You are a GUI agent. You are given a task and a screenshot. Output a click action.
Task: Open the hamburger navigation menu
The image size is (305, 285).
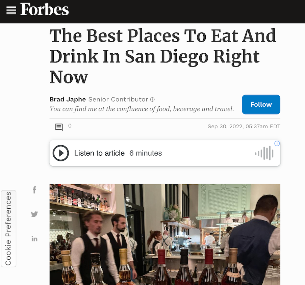tap(11, 10)
